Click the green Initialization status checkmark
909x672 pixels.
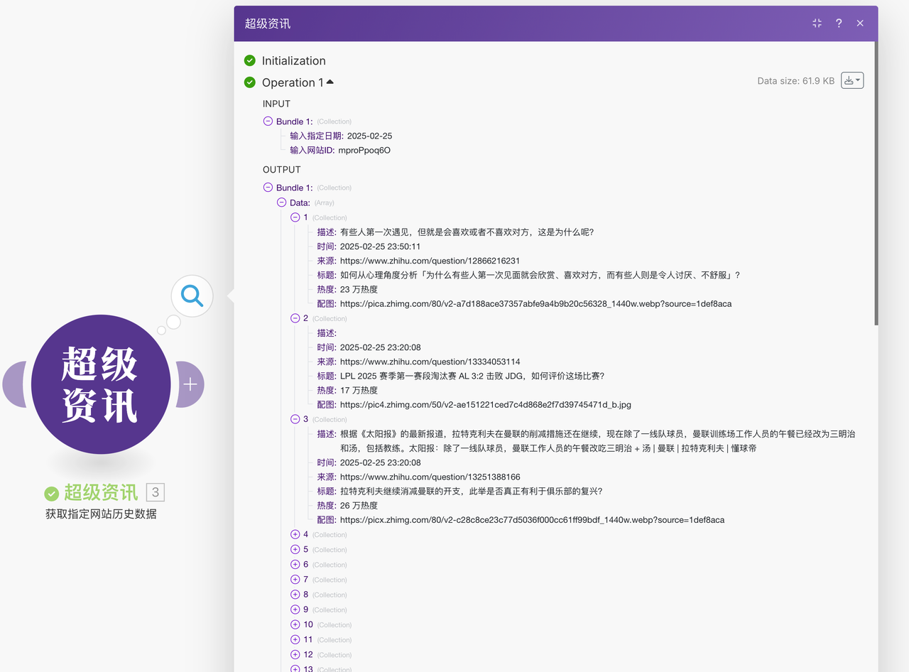click(x=250, y=61)
